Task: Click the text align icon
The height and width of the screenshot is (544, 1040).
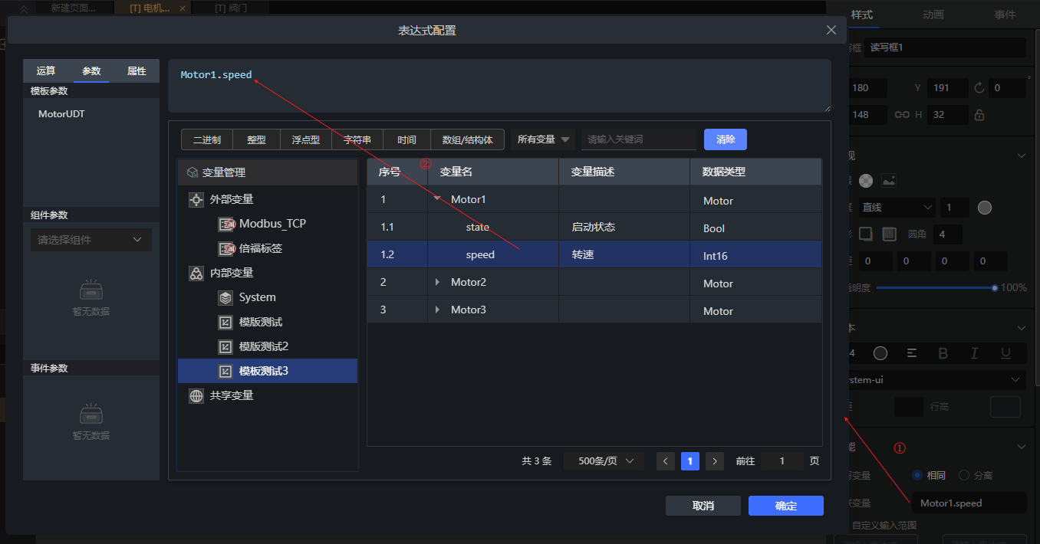Action: (912, 353)
